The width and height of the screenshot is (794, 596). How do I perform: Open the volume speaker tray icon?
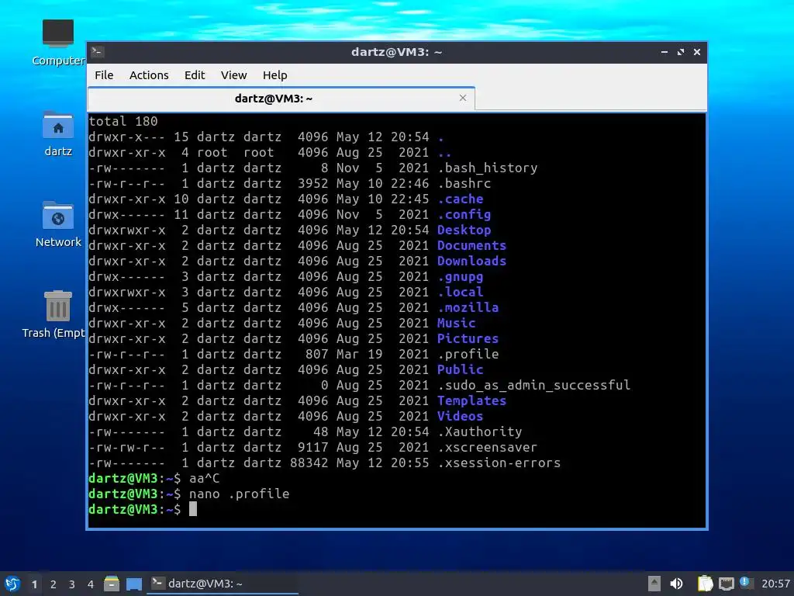(x=676, y=584)
